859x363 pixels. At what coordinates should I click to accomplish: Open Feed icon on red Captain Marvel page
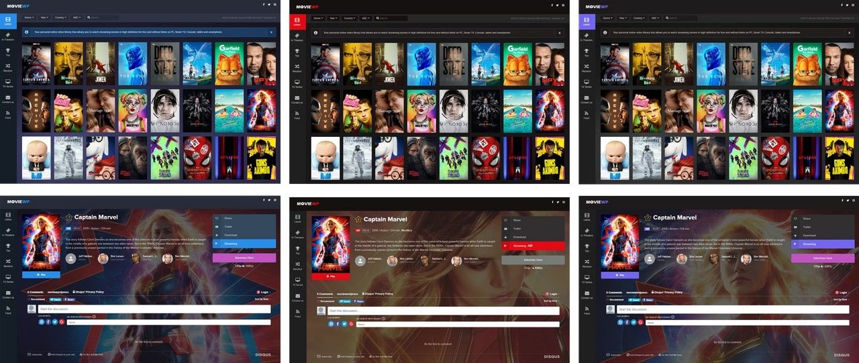tap(297, 310)
